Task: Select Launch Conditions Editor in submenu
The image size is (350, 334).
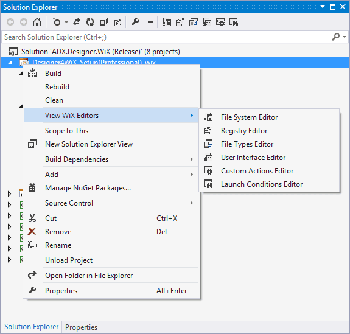Action: tap(269, 184)
